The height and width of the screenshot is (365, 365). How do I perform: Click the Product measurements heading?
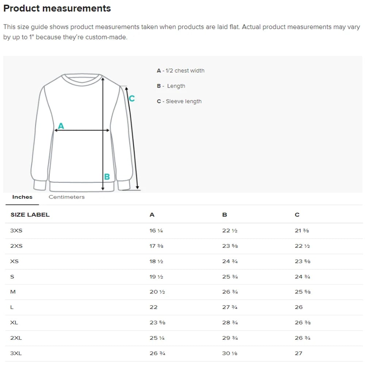57,8
